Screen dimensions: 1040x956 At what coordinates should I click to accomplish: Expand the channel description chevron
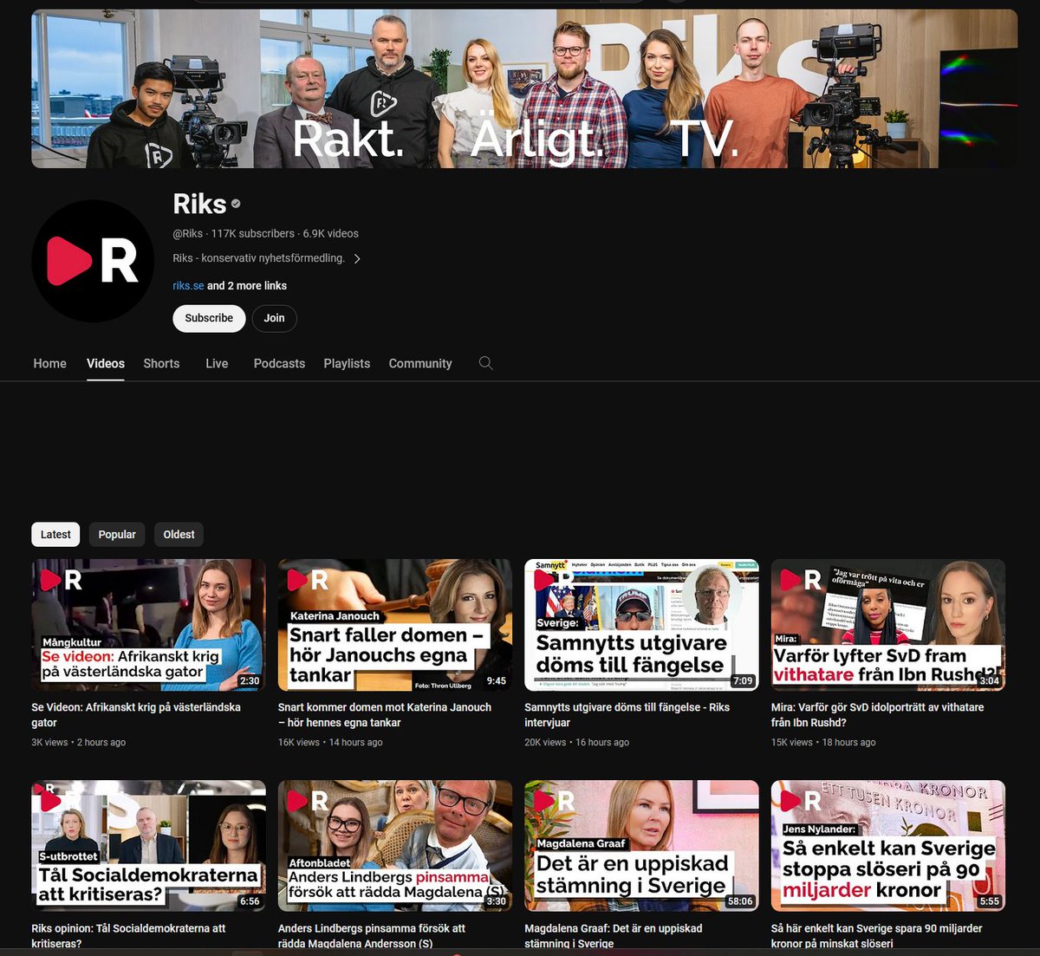click(x=357, y=258)
